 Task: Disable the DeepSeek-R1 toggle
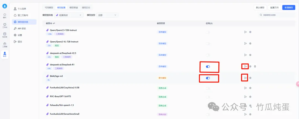[x=208, y=67]
